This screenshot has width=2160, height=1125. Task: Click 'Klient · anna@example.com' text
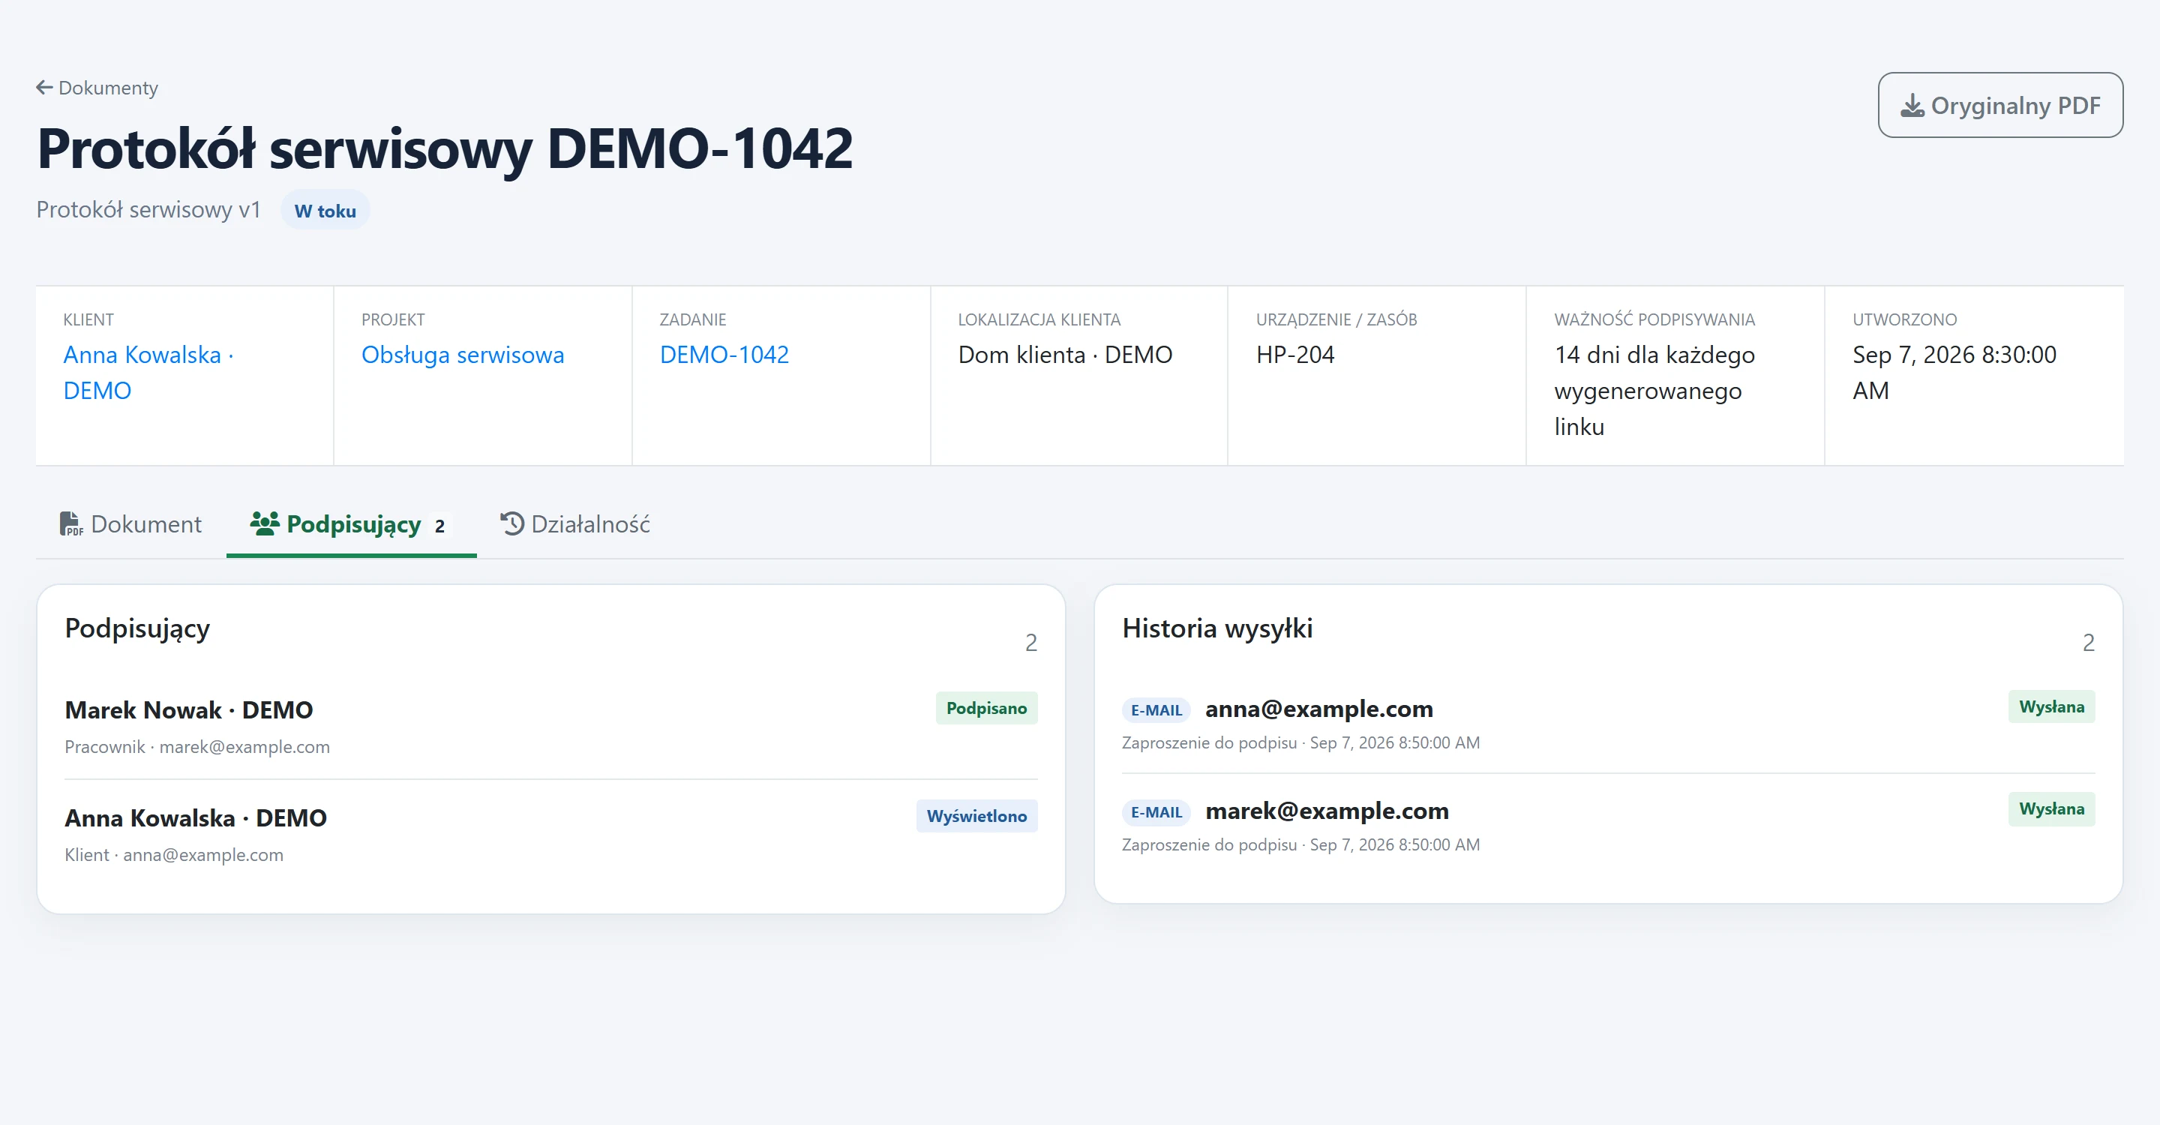tap(173, 855)
